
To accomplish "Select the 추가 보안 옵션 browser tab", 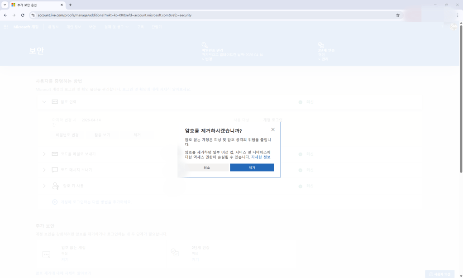I will tap(36, 5).
